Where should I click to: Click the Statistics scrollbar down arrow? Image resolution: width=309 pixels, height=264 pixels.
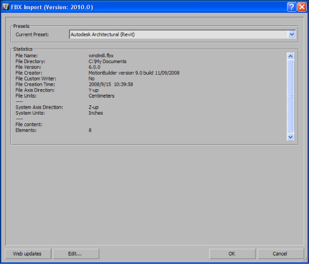click(x=290, y=137)
